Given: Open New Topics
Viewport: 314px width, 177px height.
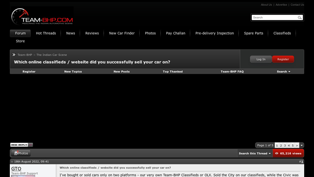Looking at the screenshot, I should 73,72.
